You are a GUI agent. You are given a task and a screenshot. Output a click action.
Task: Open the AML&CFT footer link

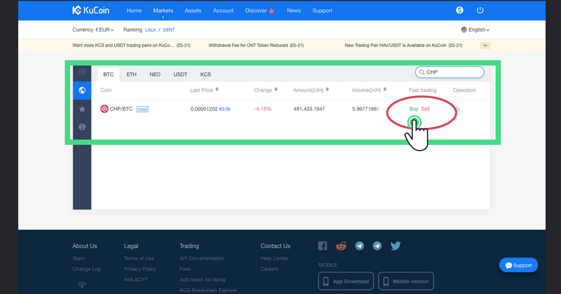[135, 279]
